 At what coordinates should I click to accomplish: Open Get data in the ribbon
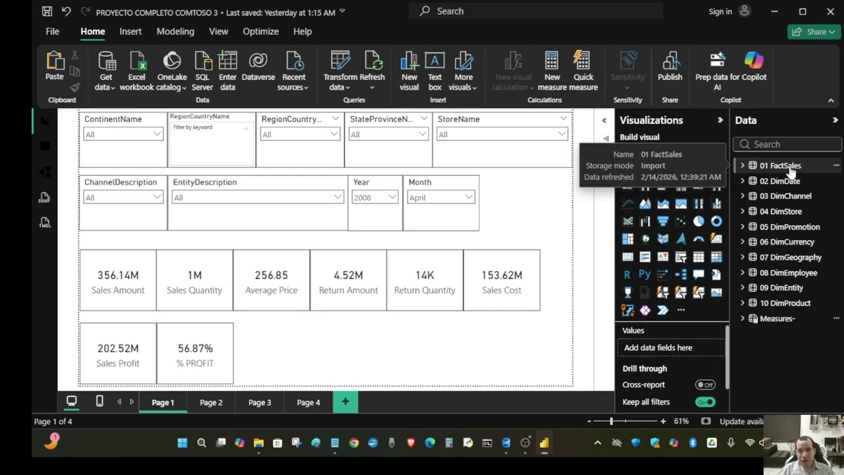pos(104,71)
